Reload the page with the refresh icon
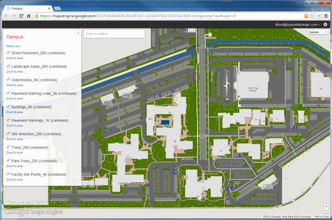The width and height of the screenshot is (332, 220). [x=21, y=16]
